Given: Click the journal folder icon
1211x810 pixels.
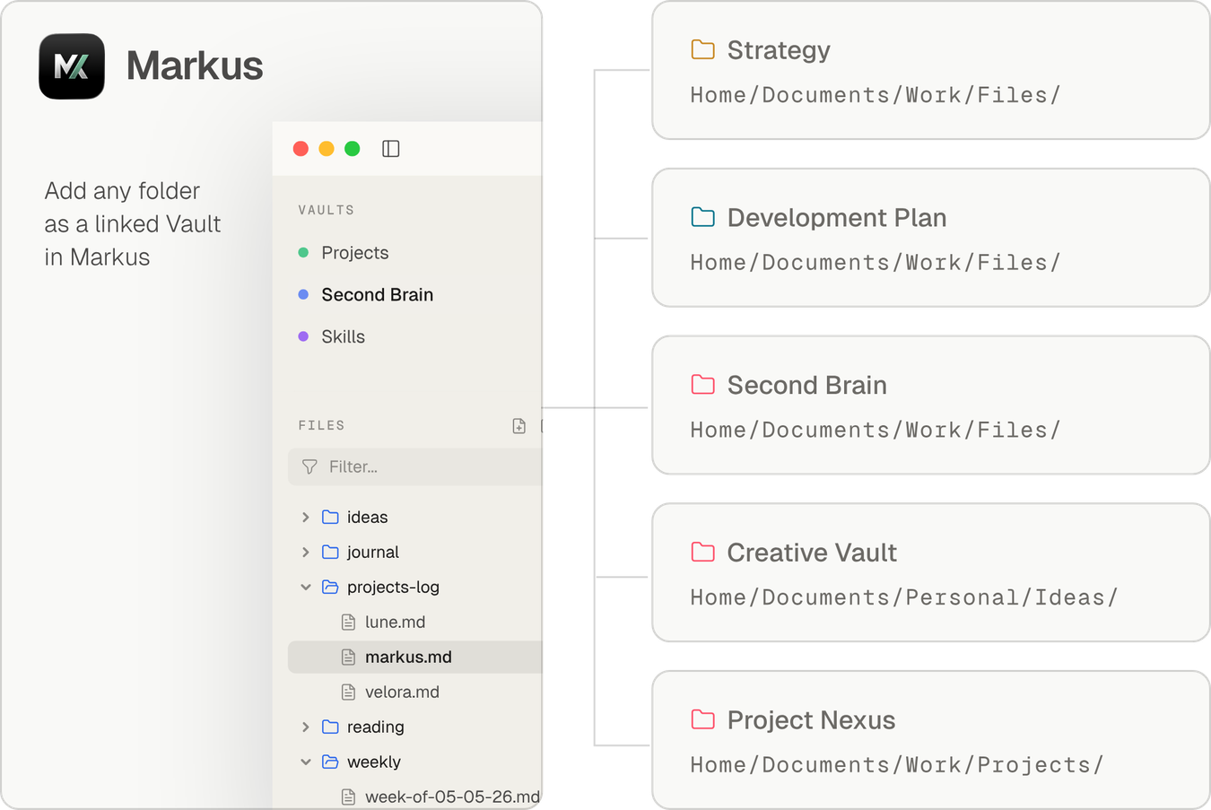Looking at the screenshot, I should pos(330,552).
